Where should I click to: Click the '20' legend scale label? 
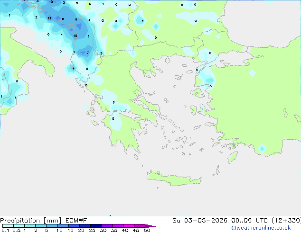81,230
